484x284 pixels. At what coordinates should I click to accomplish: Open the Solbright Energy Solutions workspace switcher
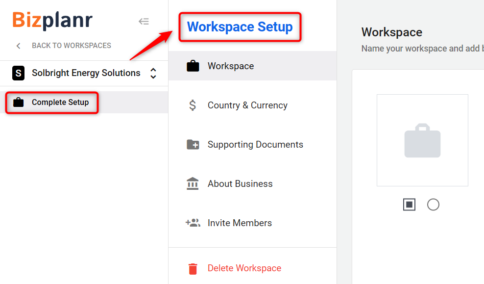(x=84, y=73)
